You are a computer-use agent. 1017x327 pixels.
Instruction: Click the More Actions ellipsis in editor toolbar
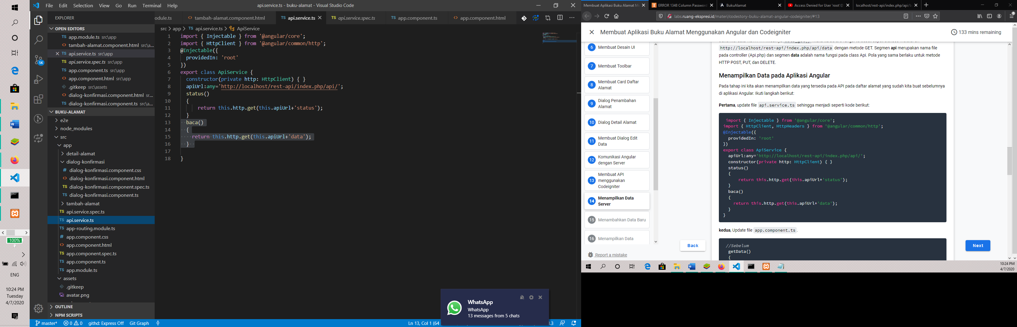click(x=572, y=18)
